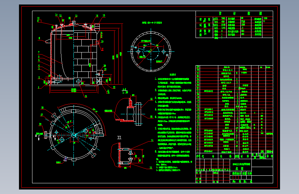Viewport: 299px width, 194px height.
Task: Select balloon number 14 on elevation view
Action: 97,16
